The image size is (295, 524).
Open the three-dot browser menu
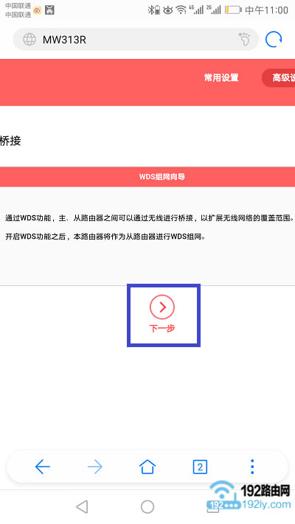(252, 467)
